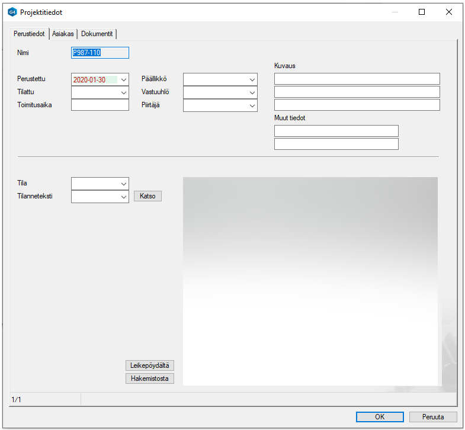Open the Dokumentit tab

[97, 34]
